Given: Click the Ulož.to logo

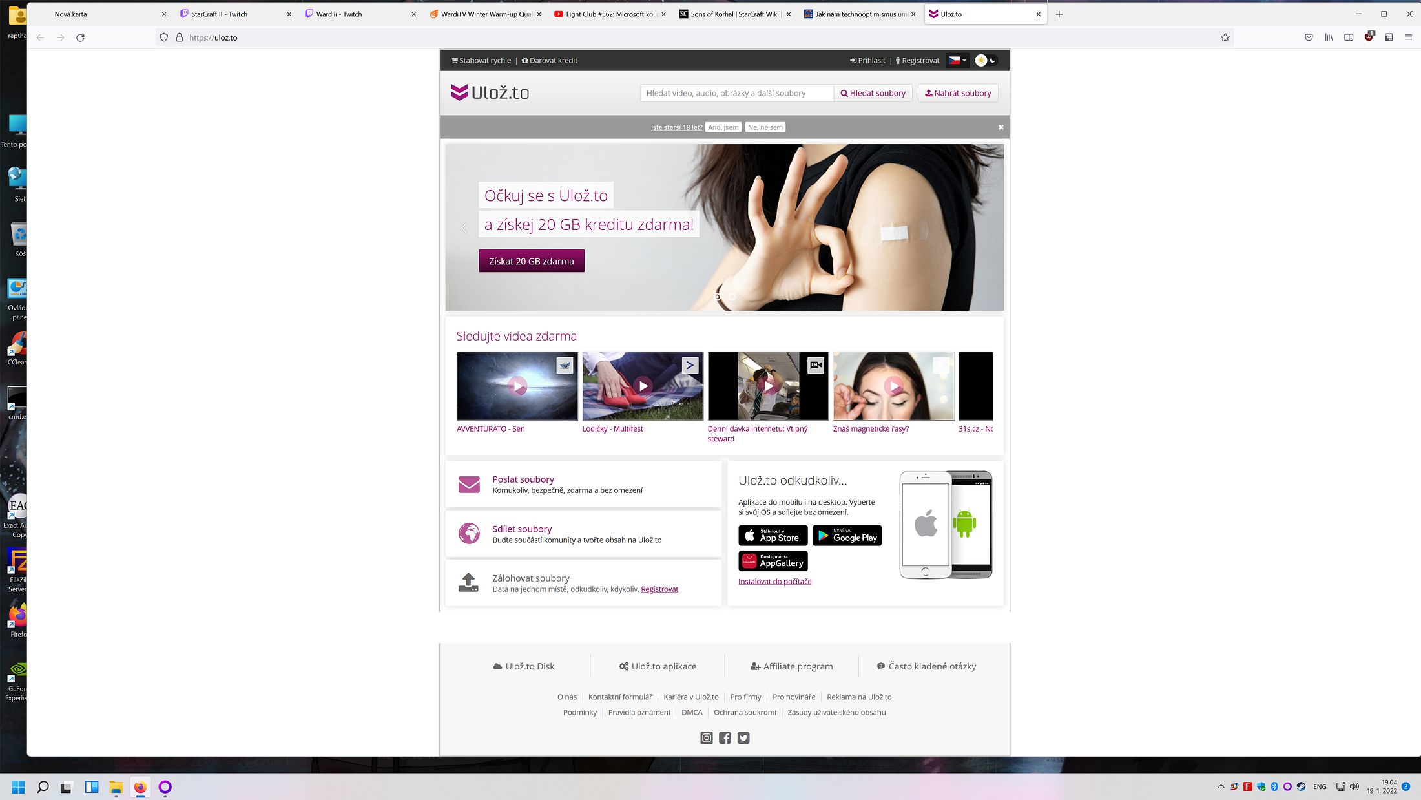Looking at the screenshot, I should (x=490, y=92).
